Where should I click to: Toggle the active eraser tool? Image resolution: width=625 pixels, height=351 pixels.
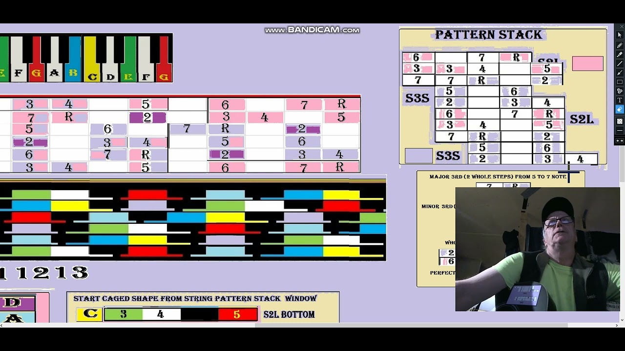(x=620, y=110)
